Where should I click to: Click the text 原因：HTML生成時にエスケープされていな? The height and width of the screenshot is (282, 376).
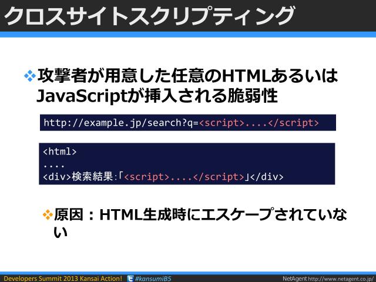pos(200,214)
